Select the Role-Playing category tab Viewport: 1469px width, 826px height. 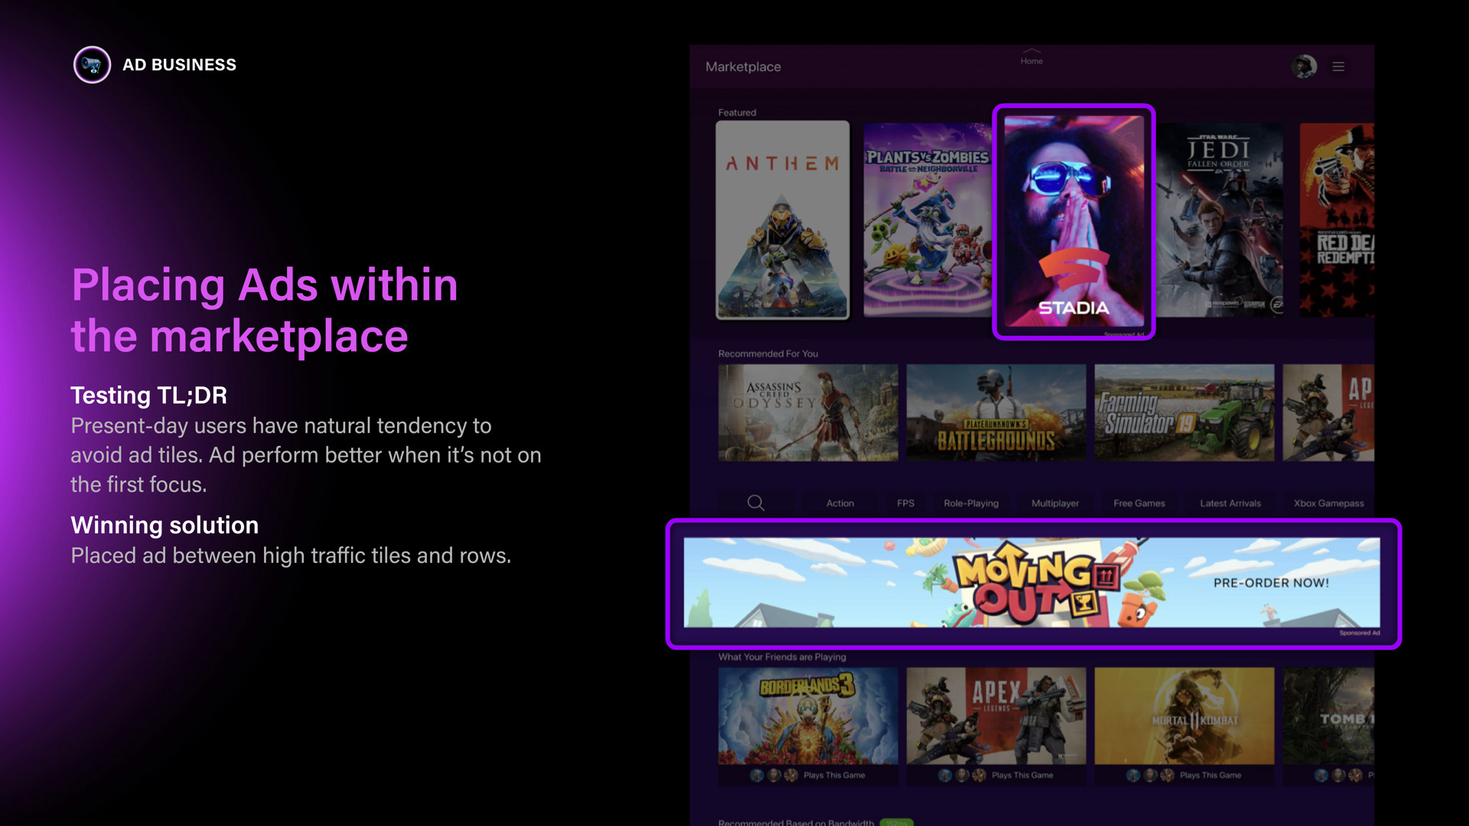tap(971, 503)
